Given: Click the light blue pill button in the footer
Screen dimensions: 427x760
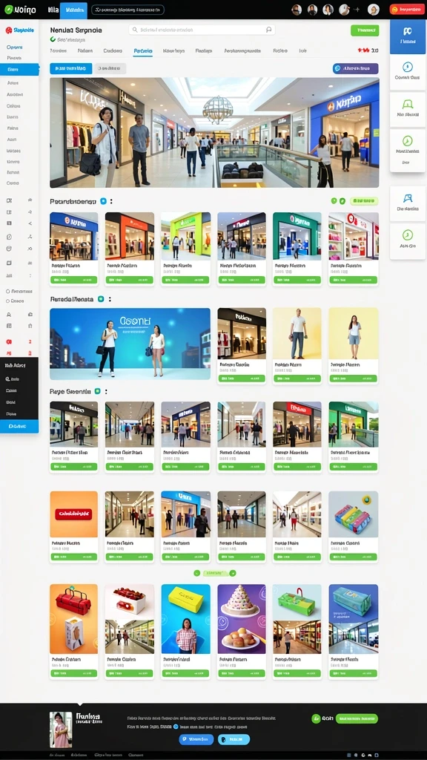Looking at the screenshot, I should pos(234,739).
